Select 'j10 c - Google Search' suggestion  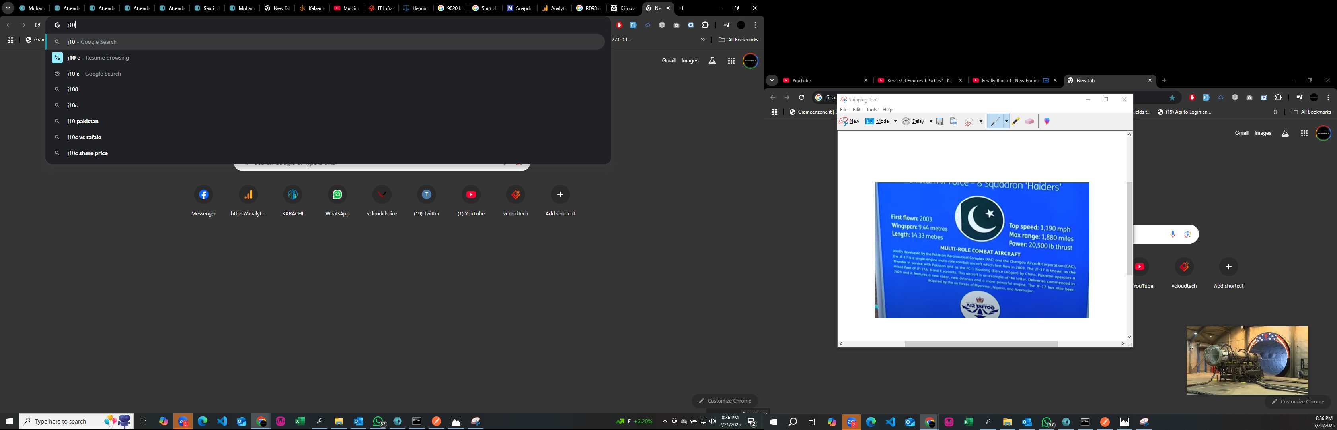(325, 74)
